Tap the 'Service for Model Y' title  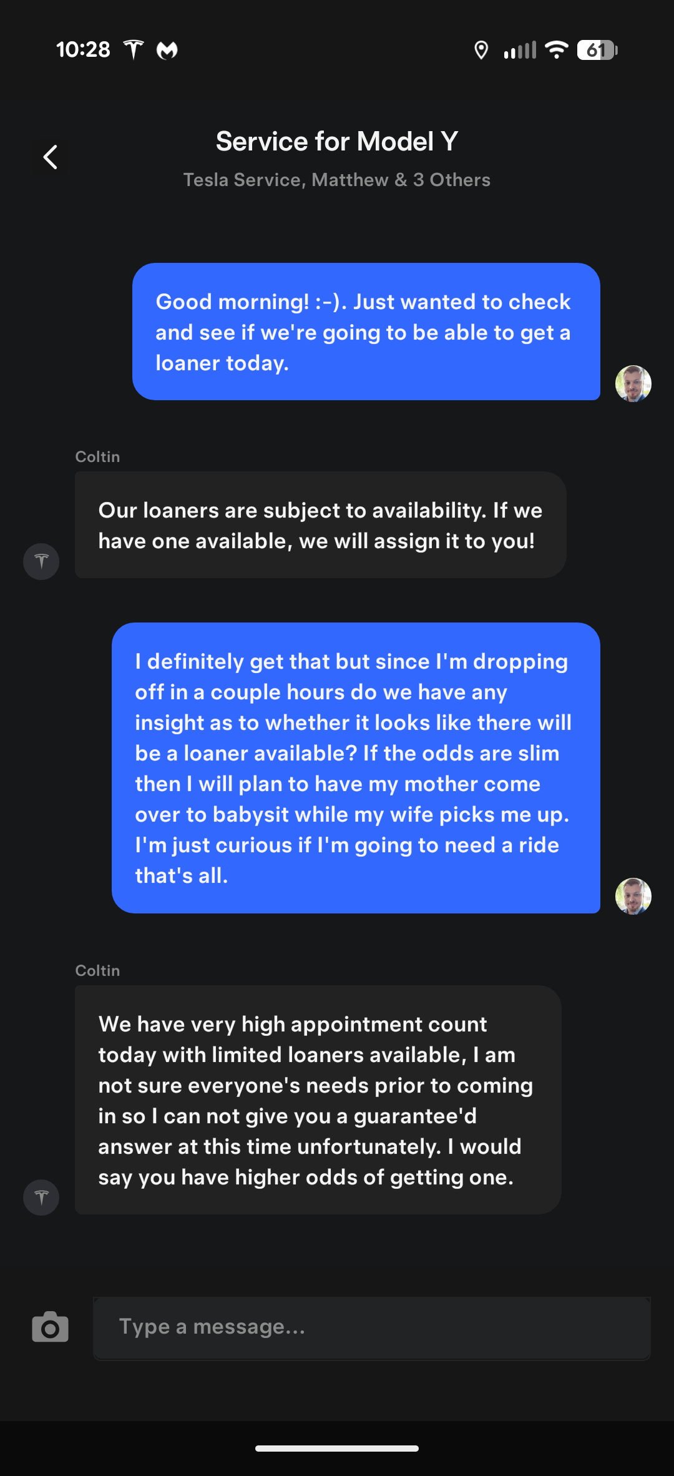pyautogui.click(x=337, y=142)
